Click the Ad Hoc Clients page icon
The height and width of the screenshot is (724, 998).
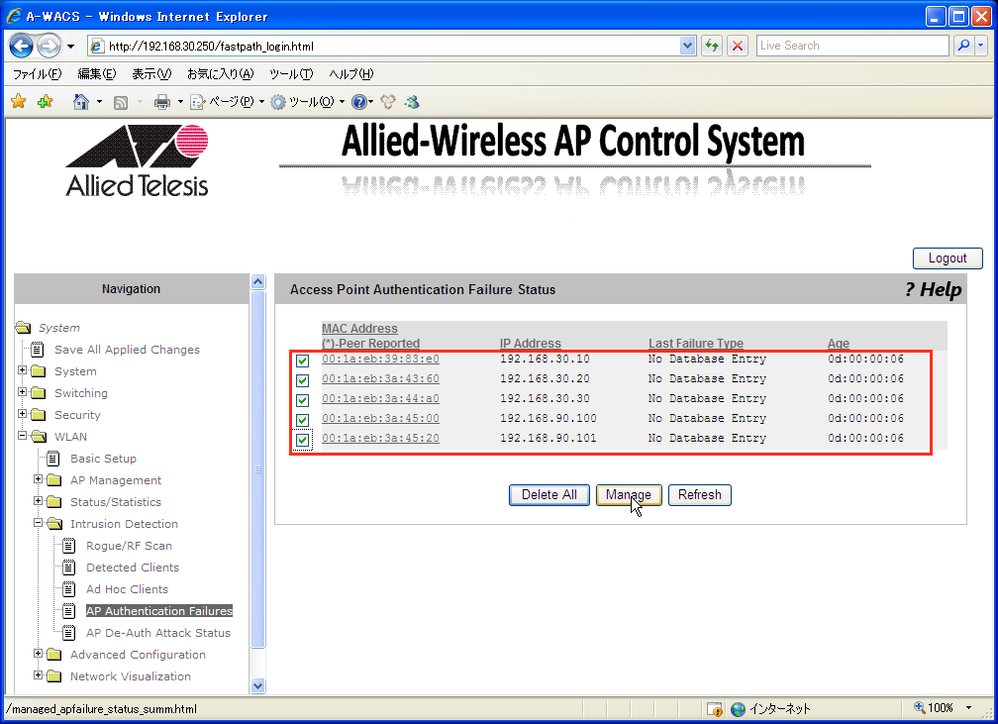click(69, 589)
